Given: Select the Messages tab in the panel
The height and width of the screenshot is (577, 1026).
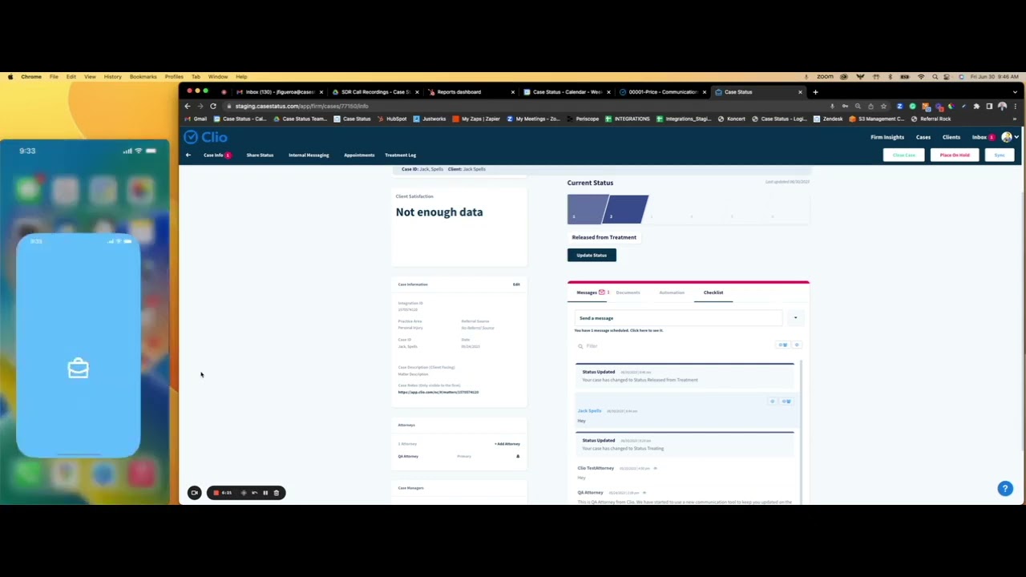Looking at the screenshot, I should [591, 293].
